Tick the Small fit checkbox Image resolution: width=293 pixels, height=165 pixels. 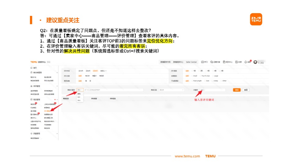[x=192, y=76]
